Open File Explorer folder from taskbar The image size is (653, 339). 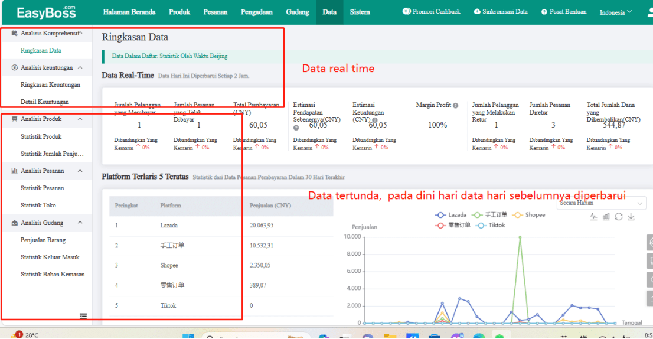point(390,336)
